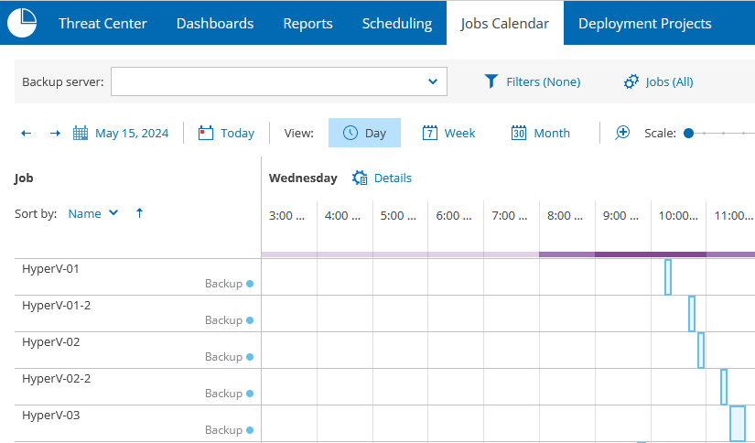The width and height of the screenshot is (755, 443).
Task: Click the Week view calendar icon
Action: (x=429, y=133)
